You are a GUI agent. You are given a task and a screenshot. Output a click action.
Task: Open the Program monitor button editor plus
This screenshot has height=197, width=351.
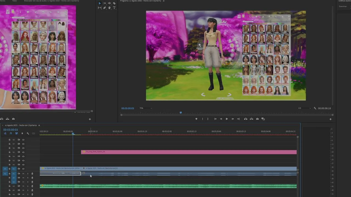330,119
